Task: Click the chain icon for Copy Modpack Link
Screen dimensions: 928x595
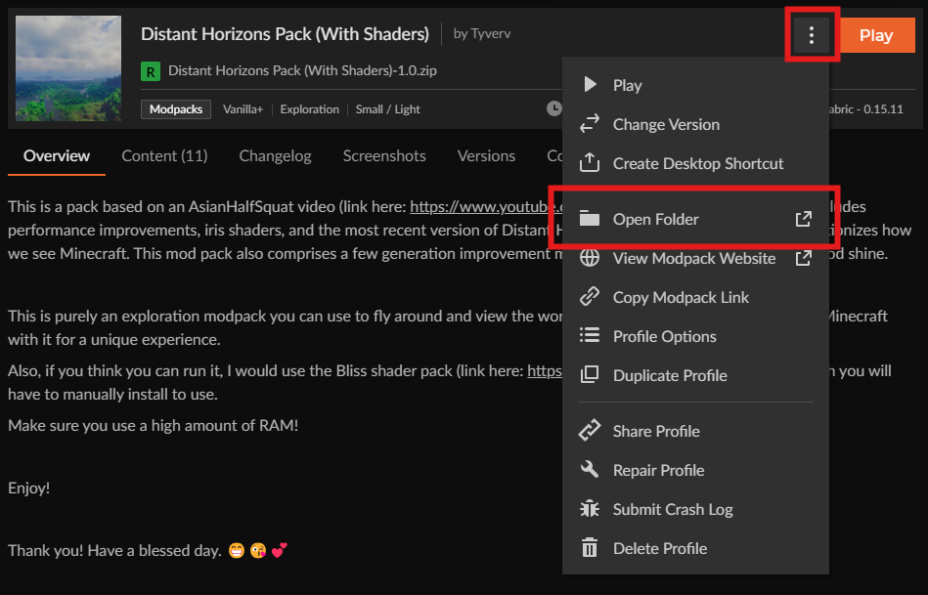Action: [590, 297]
